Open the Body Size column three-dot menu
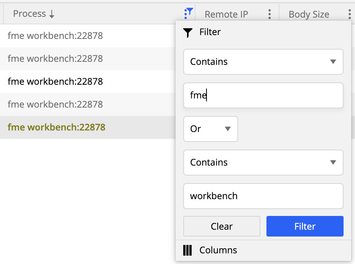355x264 pixels. click(x=350, y=13)
